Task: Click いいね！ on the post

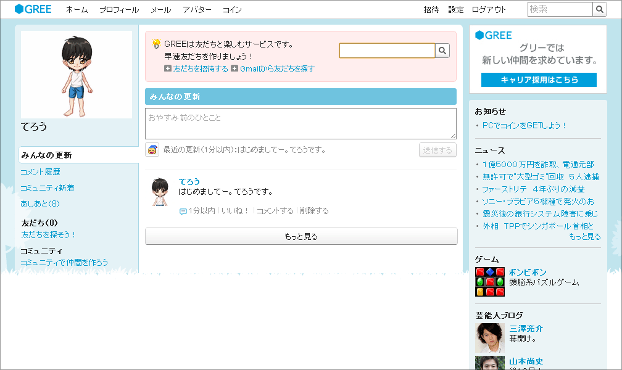Action: tap(235, 210)
